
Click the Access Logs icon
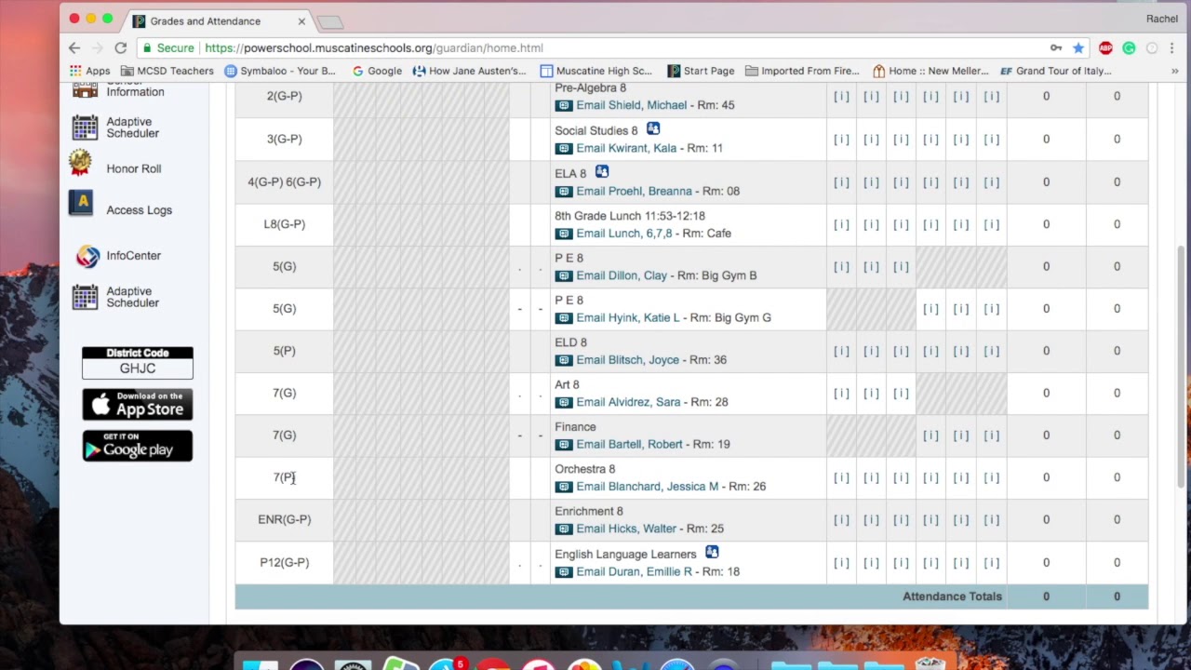81,203
